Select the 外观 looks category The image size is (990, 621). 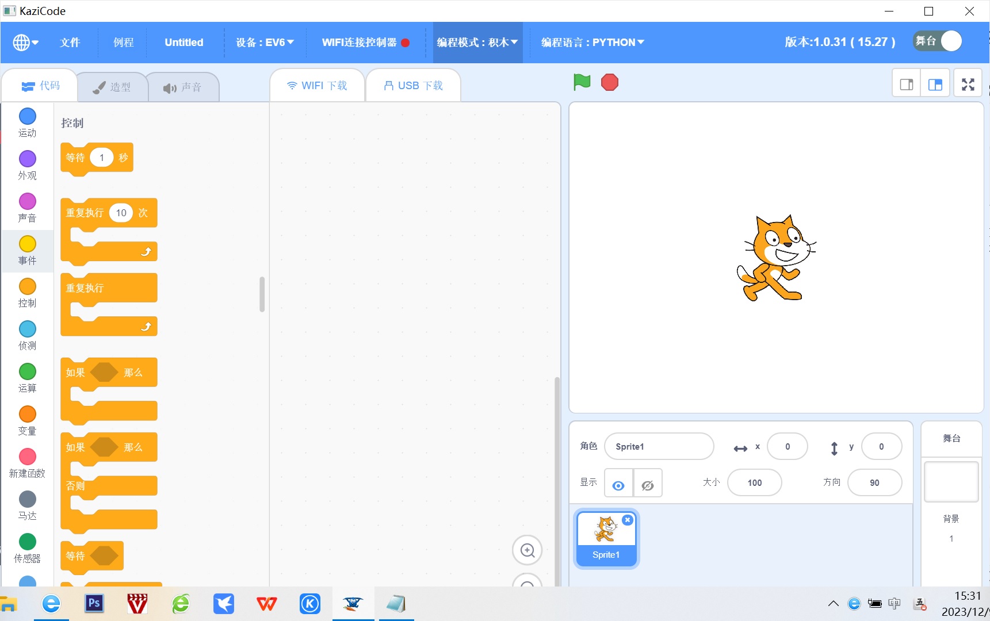pos(27,166)
